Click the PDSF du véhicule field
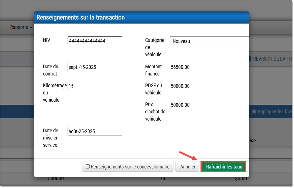294x188 pixels. [197, 86]
